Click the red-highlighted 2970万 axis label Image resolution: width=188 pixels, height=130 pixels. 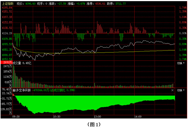6,62
